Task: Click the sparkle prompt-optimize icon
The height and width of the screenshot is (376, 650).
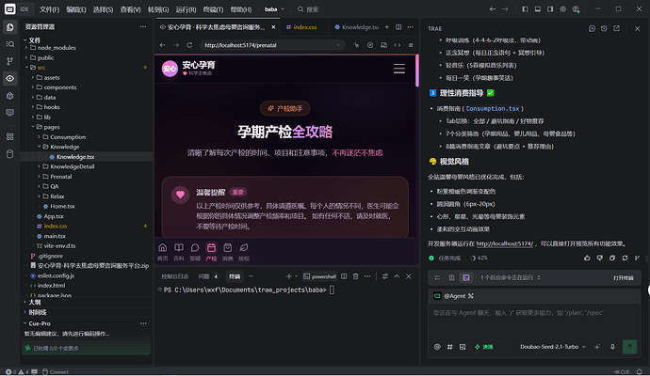Action: click(x=597, y=347)
